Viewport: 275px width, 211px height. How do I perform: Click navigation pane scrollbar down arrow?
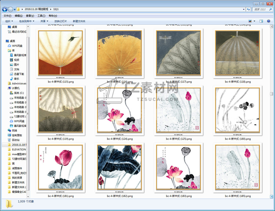click(x=28, y=197)
